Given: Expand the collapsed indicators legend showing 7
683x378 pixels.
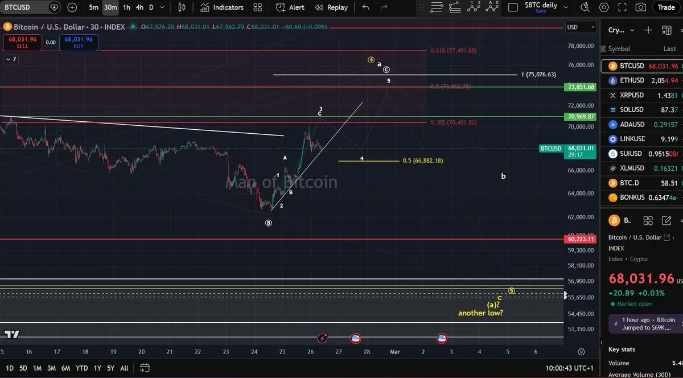Looking at the screenshot, I should click(x=11, y=59).
